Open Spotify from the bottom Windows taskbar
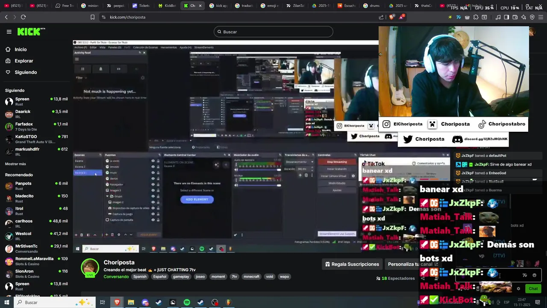Screen dimensions: 547x308 tap(187, 302)
